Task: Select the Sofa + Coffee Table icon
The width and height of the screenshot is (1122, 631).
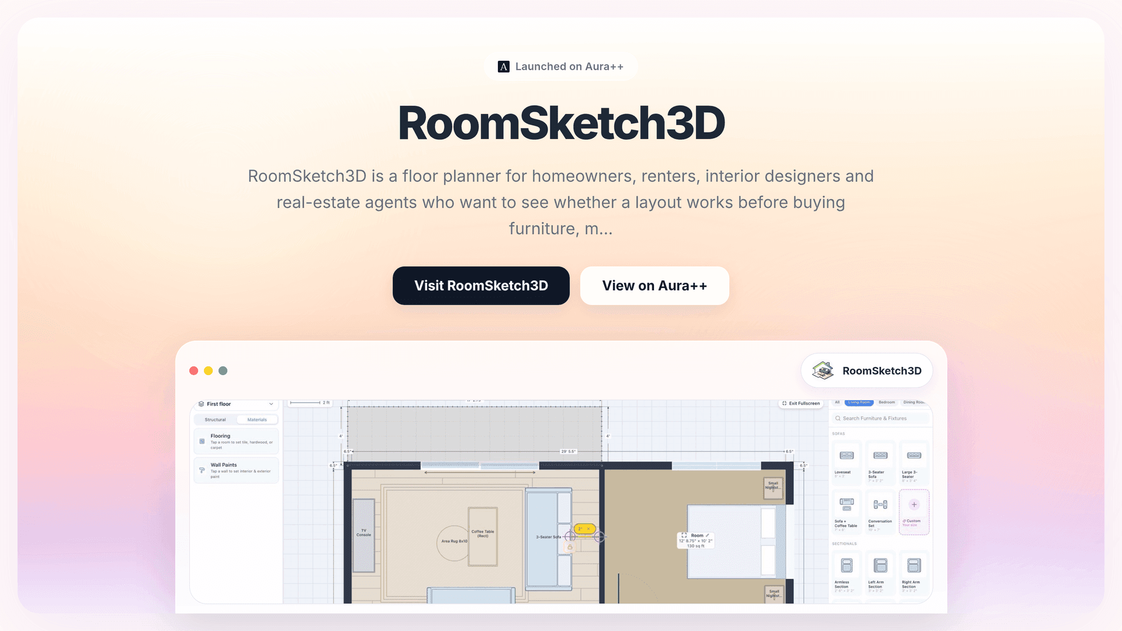Action: pos(847,504)
